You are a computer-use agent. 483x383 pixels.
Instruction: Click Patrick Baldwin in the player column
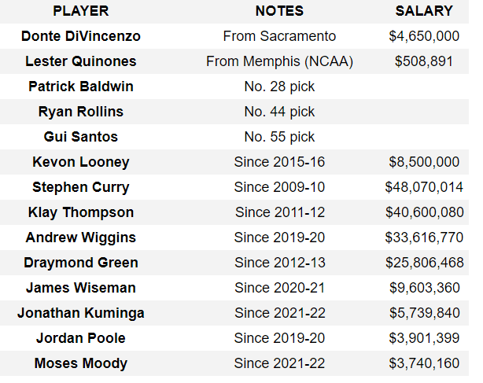click(x=81, y=87)
